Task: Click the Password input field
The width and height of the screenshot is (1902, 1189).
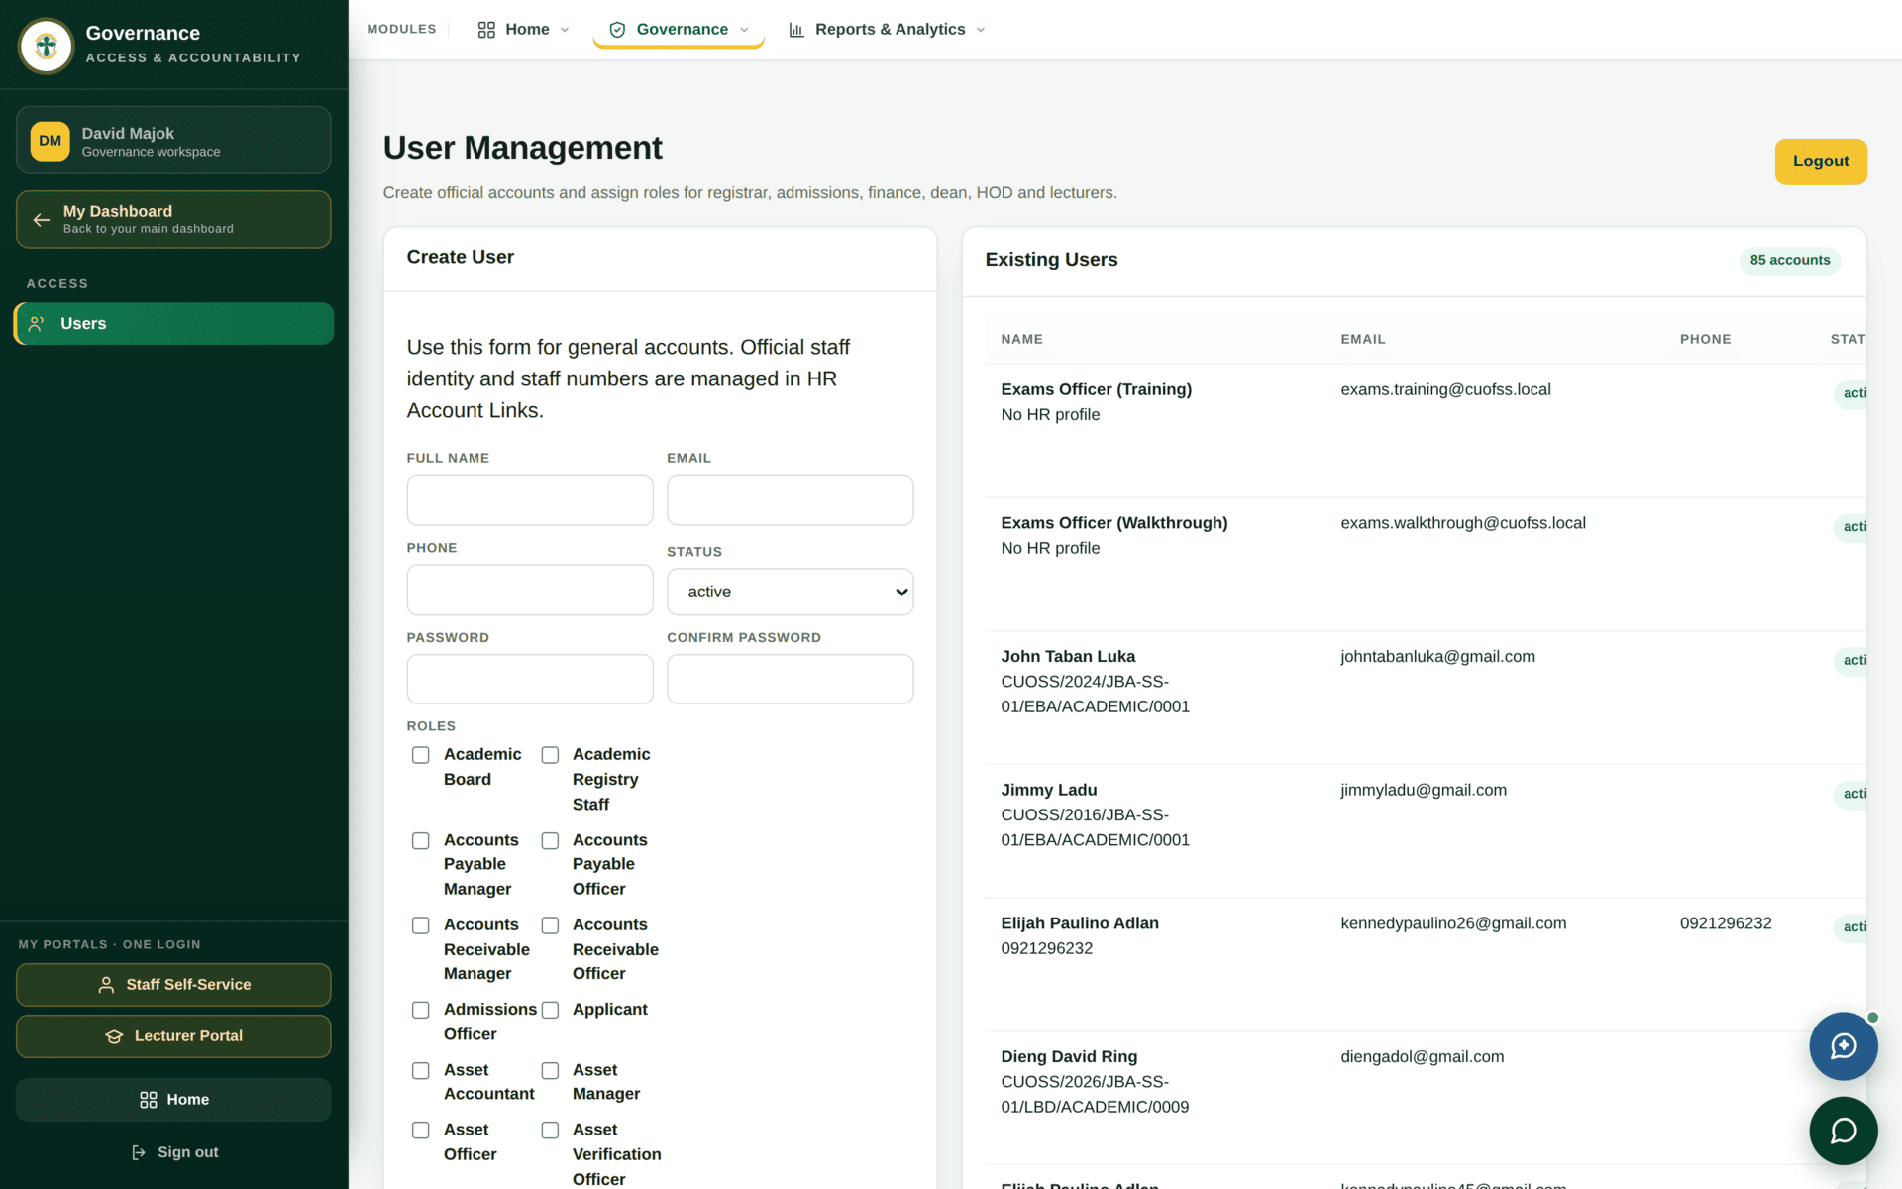Action: (x=530, y=679)
